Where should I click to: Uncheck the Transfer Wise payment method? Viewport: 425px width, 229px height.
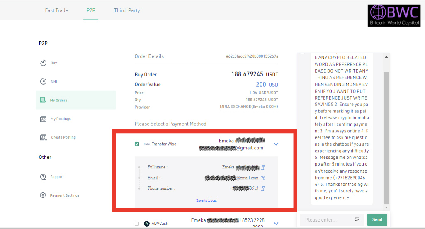[x=137, y=144]
